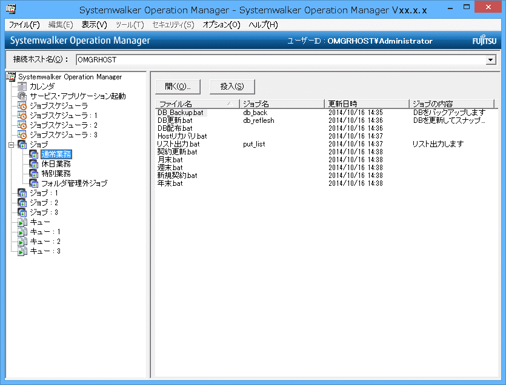Open the ヘルプ(H) menu
The image size is (506, 385).
[x=264, y=25]
